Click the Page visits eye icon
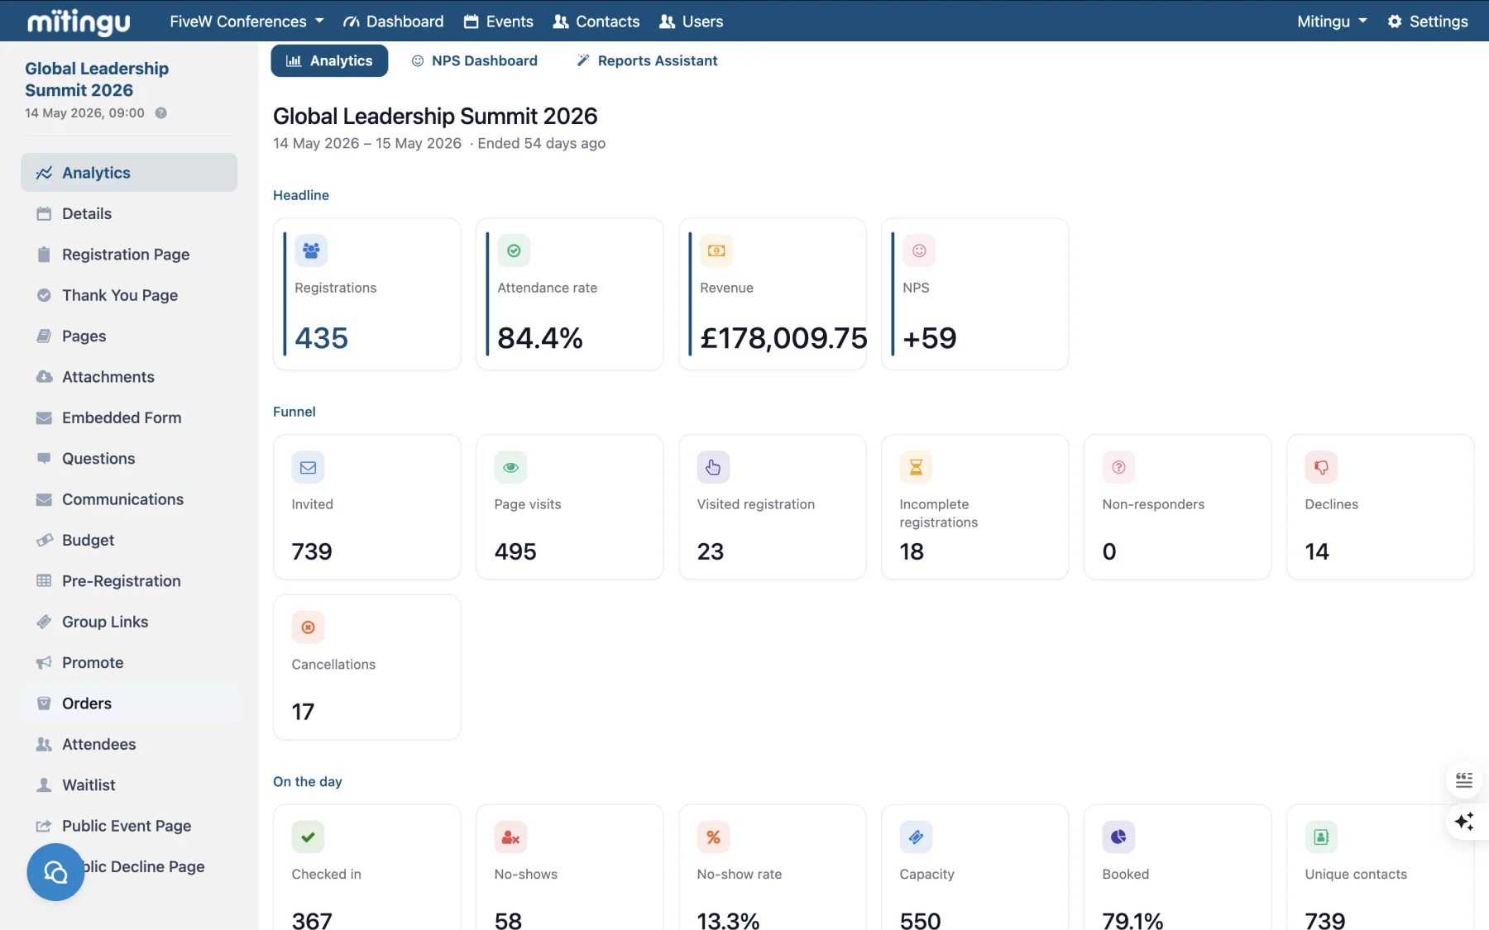The height and width of the screenshot is (930, 1489). coord(510,467)
